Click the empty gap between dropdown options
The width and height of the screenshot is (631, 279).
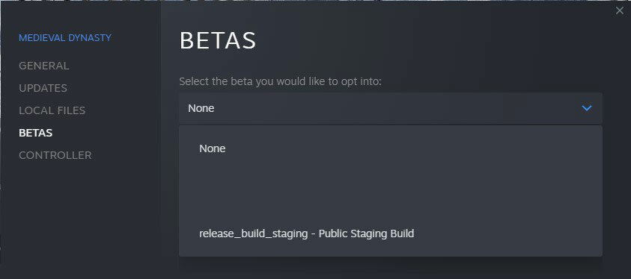pyautogui.click(x=390, y=191)
